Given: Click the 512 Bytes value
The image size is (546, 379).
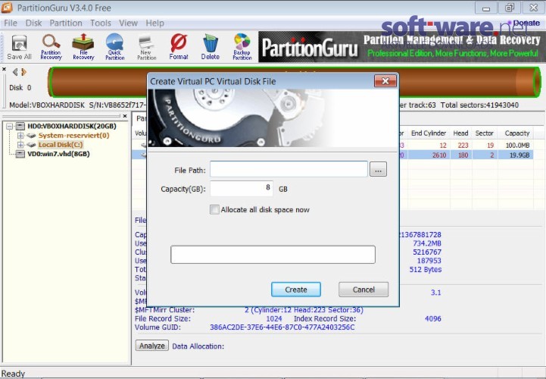Looking at the screenshot, I should coord(426,270).
